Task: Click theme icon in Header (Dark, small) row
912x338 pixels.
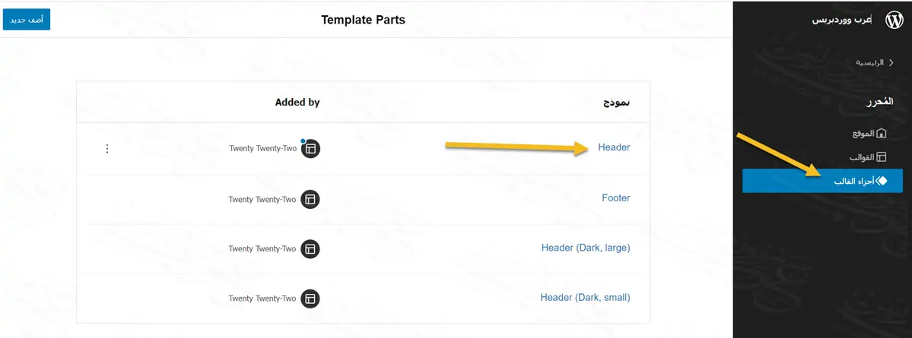Action: coord(310,299)
